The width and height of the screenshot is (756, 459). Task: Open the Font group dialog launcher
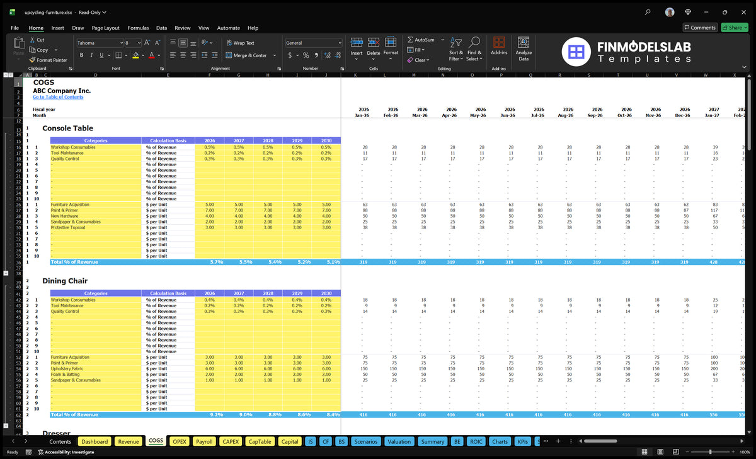click(161, 68)
